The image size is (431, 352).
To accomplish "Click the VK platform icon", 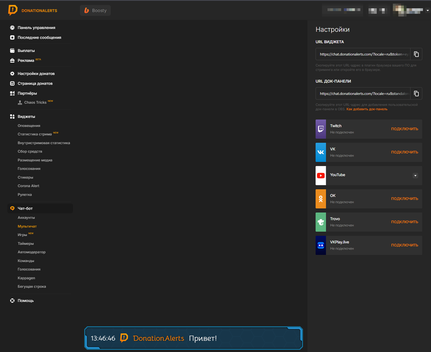I will [x=321, y=152].
